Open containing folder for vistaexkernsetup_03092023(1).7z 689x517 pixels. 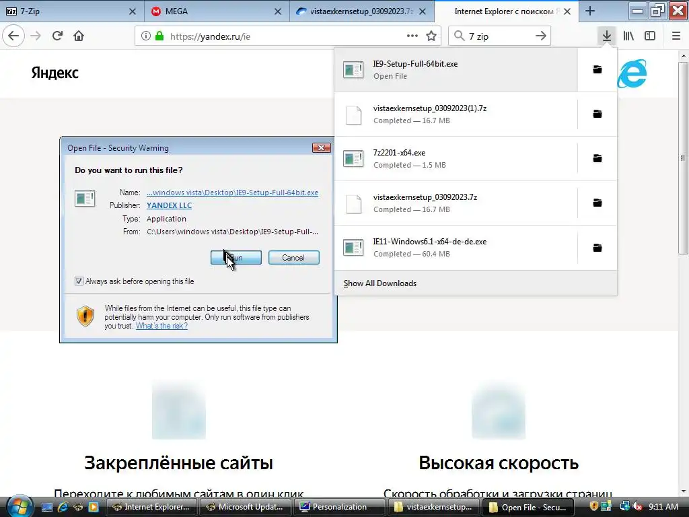pos(597,114)
